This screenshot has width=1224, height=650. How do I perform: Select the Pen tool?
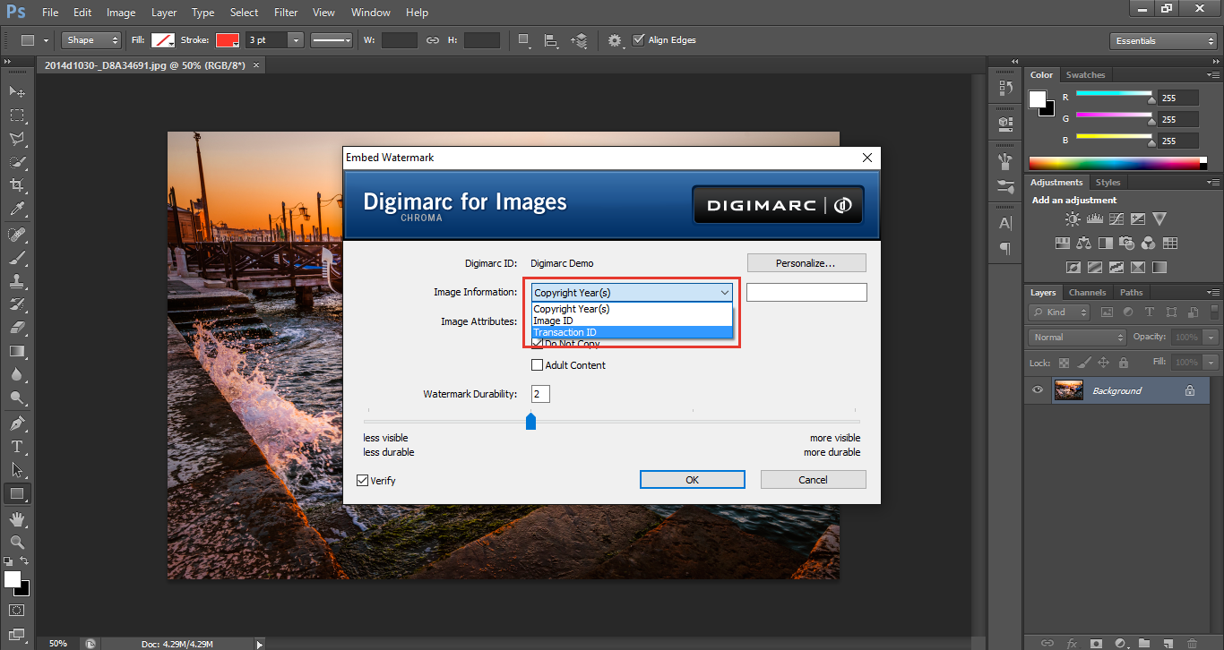[17, 423]
